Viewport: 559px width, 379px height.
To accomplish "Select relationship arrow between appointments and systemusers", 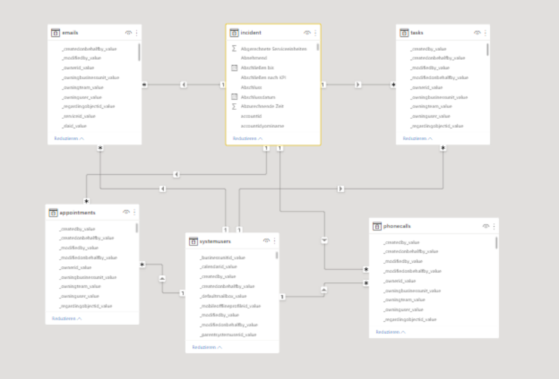I will 162,279.
